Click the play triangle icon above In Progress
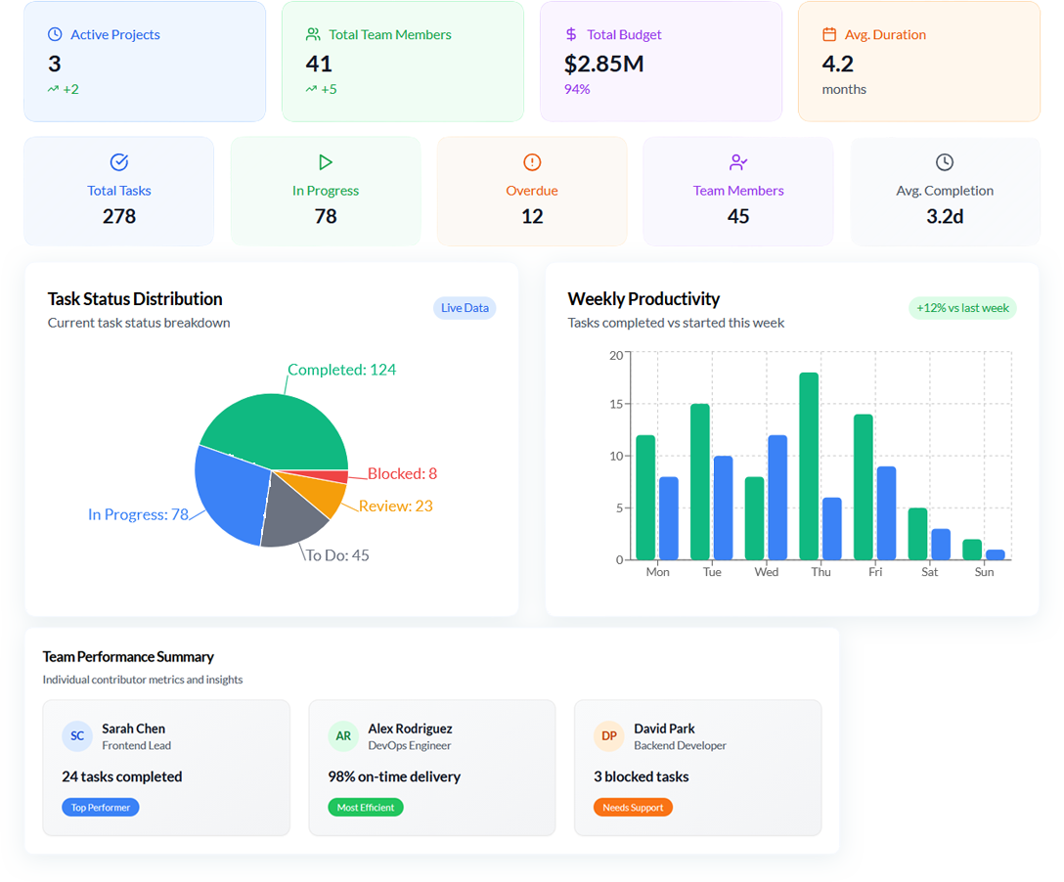Viewport: 1064px width, 882px height. click(x=326, y=162)
